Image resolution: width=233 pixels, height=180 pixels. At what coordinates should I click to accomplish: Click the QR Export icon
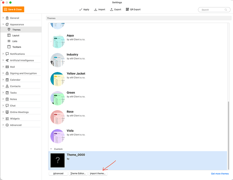tap(127, 9)
